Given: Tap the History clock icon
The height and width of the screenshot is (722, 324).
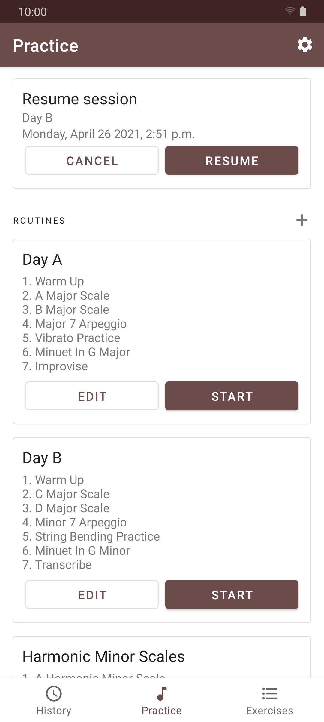Looking at the screenshot, I should coord(54,693).
